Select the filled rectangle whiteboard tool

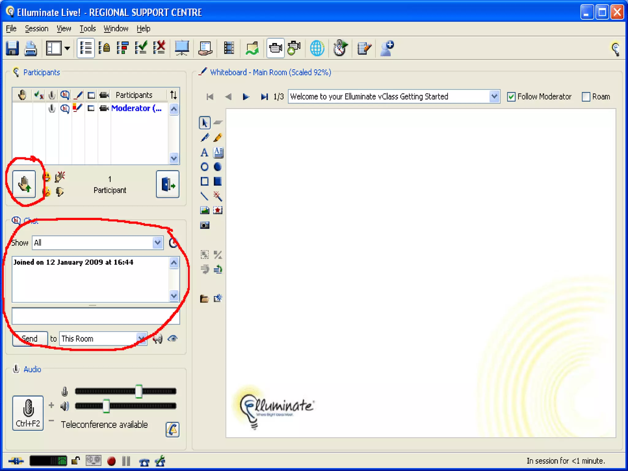click(x=218, y=181)
